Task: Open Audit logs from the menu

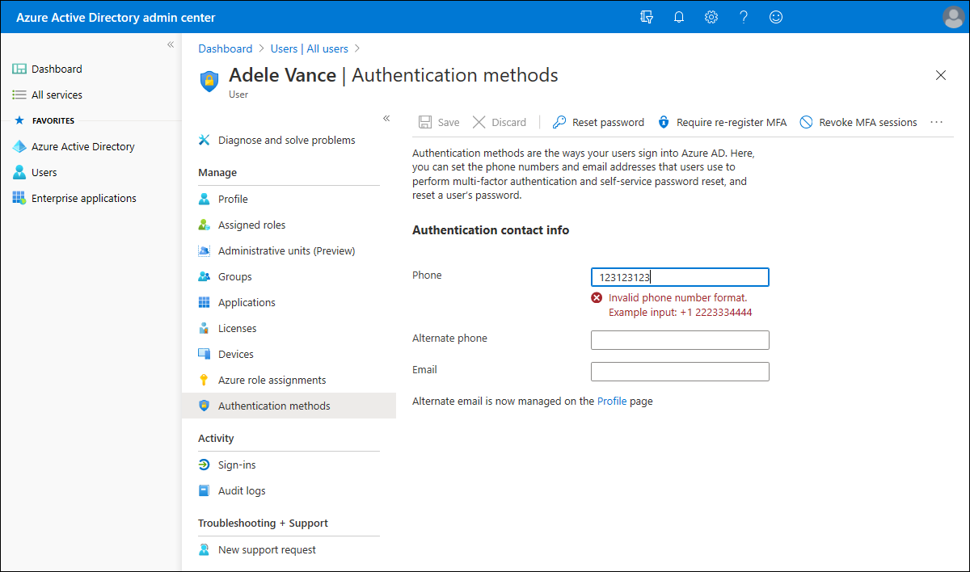Action: coord(241,490)
